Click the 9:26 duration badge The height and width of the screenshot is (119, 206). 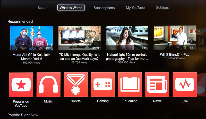pyautogui.click(x=49, y=48)
